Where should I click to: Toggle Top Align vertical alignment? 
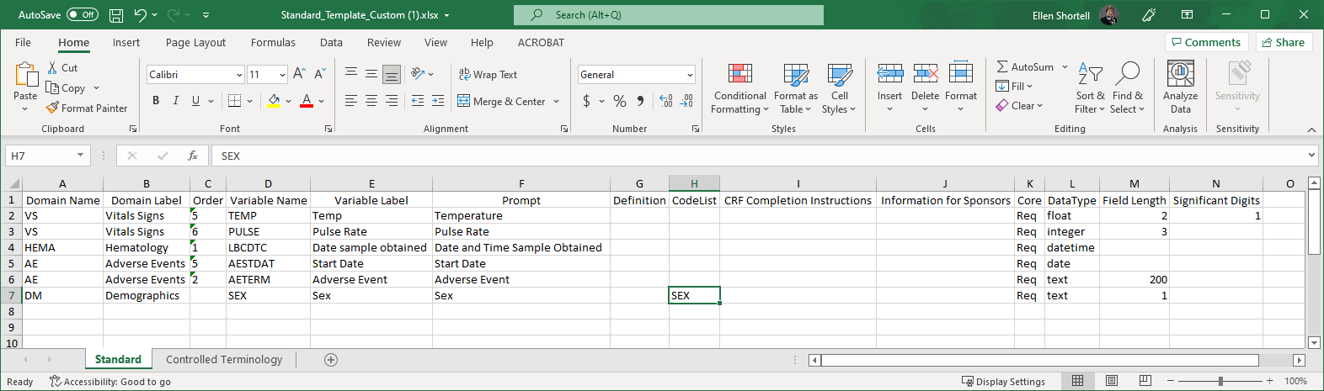pos(351,74)
